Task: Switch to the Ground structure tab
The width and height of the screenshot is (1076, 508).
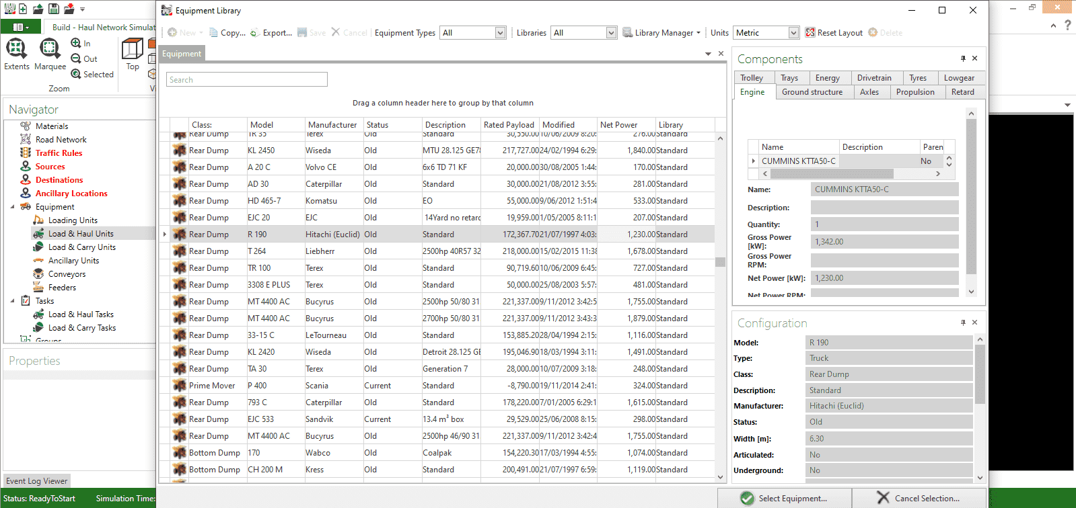Action: point(812,92)
